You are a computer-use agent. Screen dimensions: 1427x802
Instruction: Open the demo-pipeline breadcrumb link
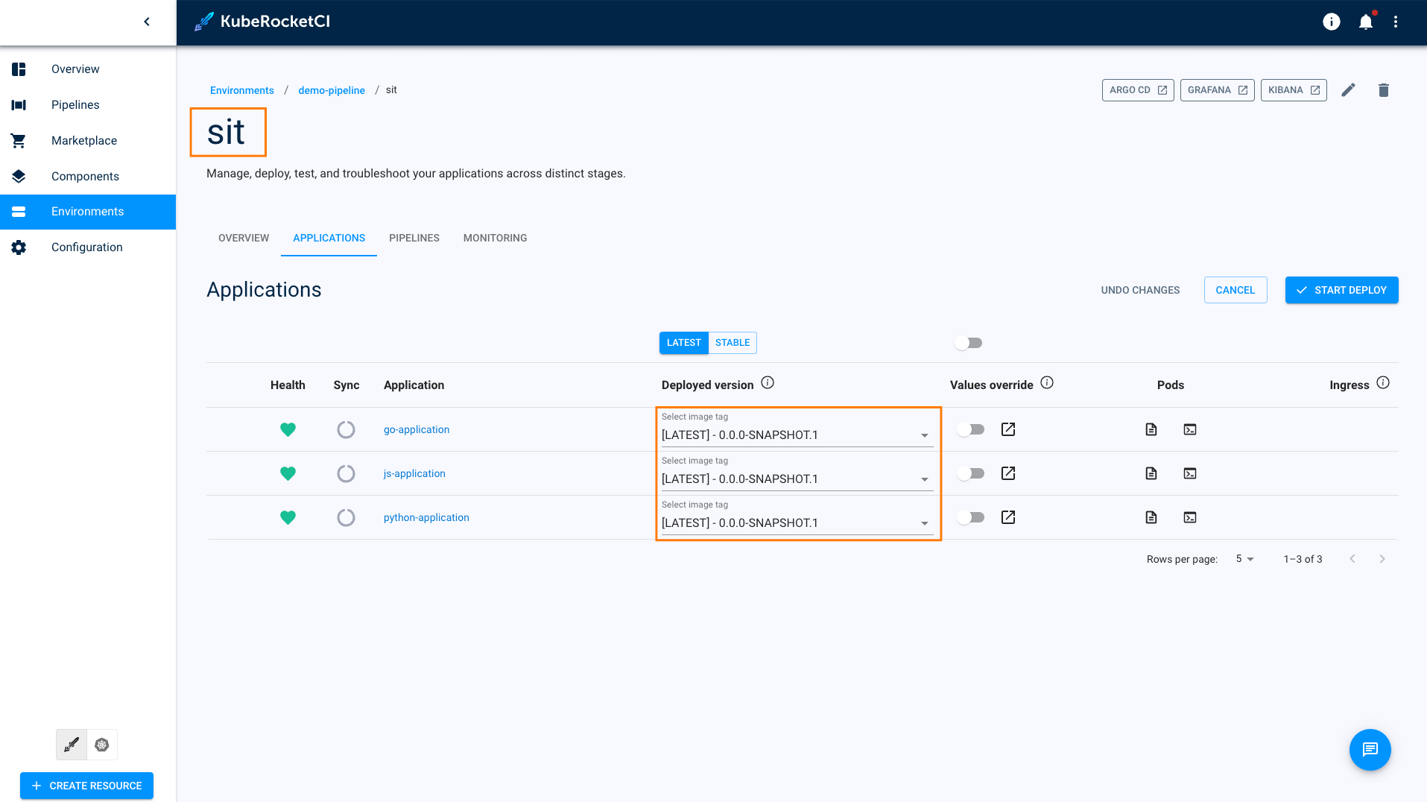pos(332,90)
